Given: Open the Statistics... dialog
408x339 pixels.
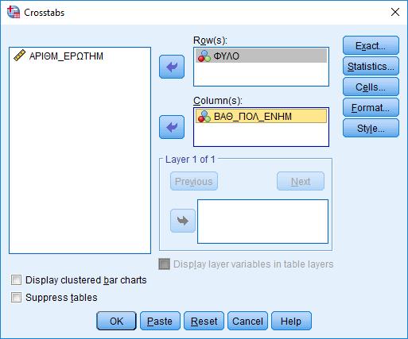Looking at the screenshot, I should [371, 66].
